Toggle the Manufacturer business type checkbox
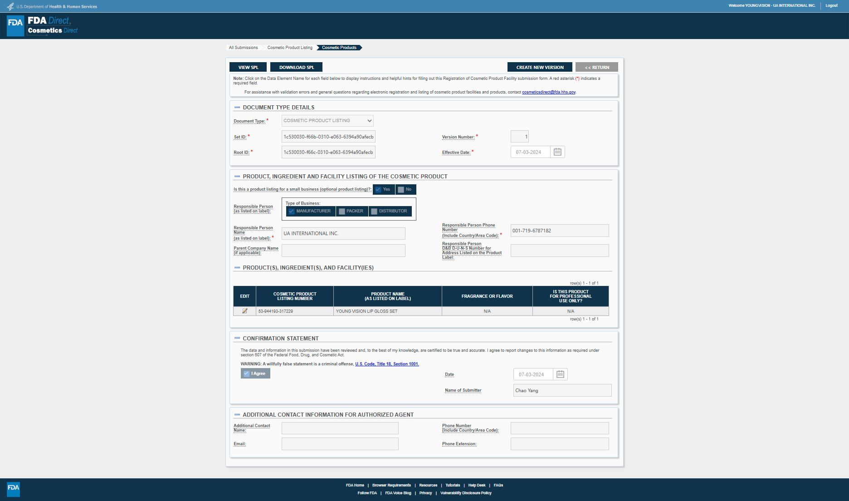The height and width of the screenshot is (501, 849). click(x=311, y=211)
